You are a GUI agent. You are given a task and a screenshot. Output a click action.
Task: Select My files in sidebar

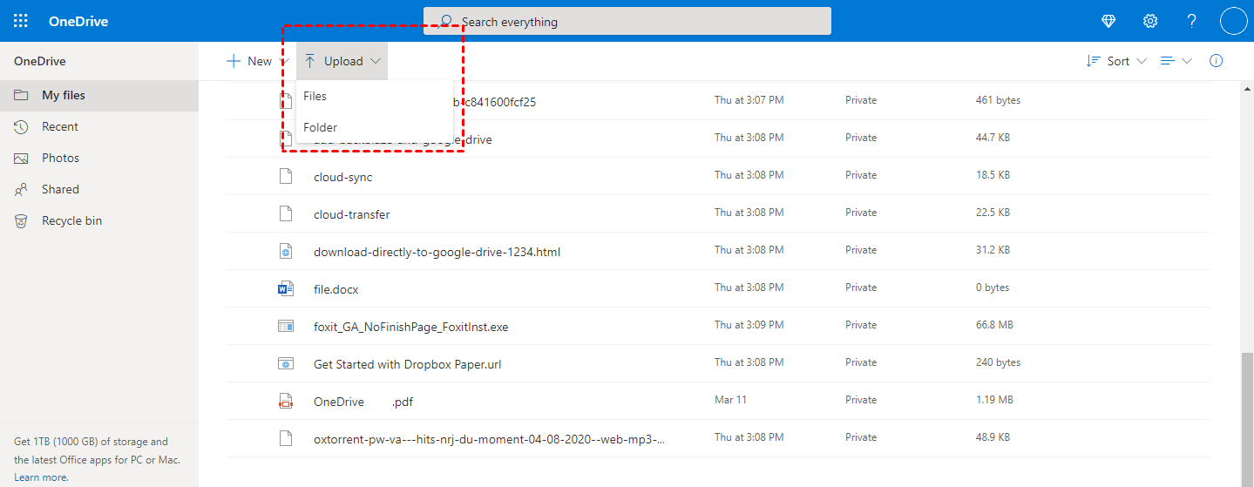coord(99,96)
